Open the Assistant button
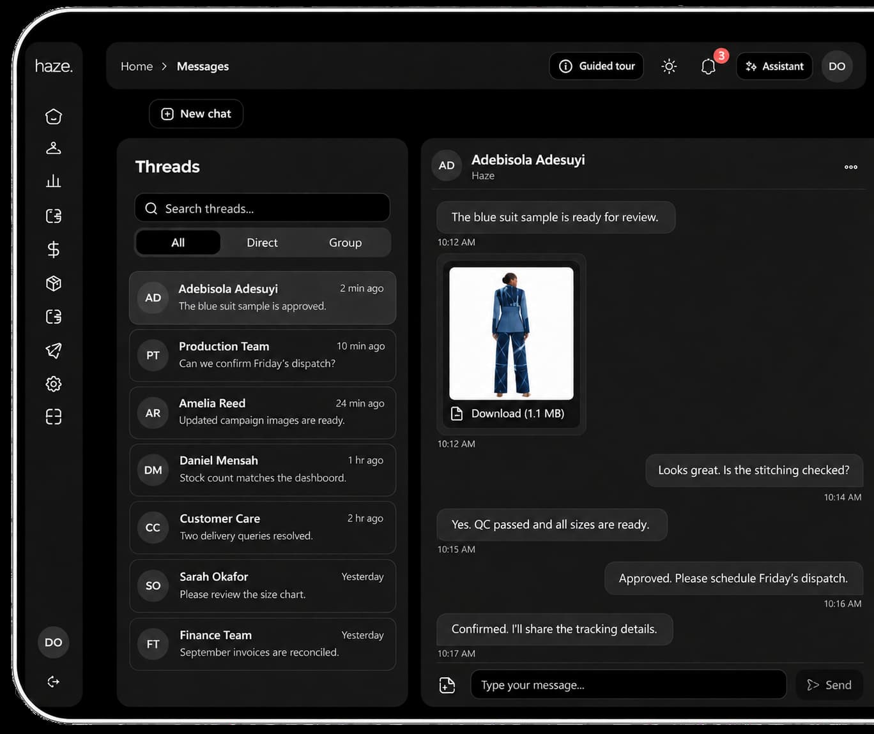The width and height of the screenshot is (874, 734). pyautogui.click(x=774, y=66)
